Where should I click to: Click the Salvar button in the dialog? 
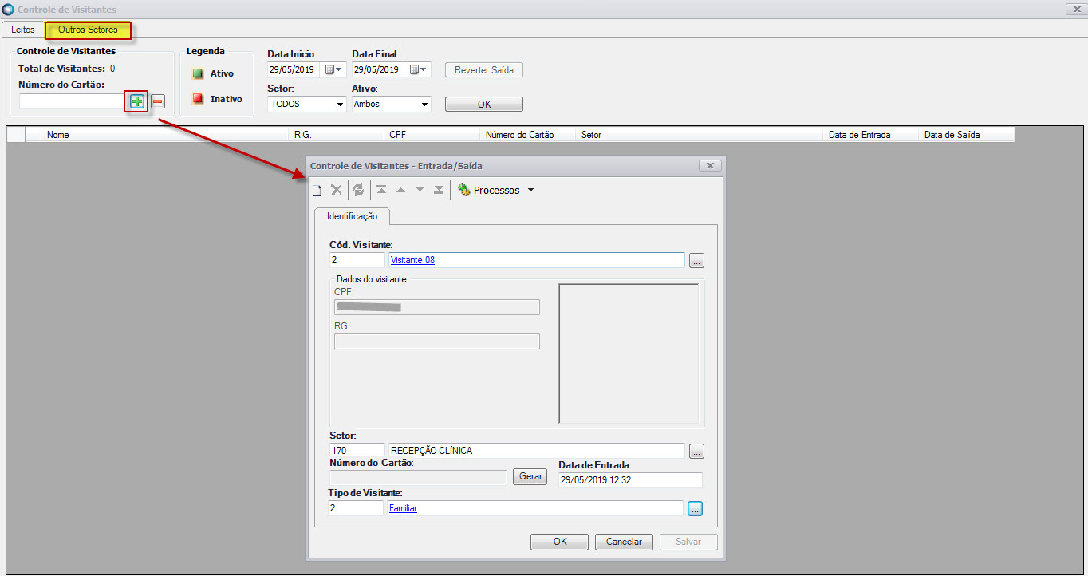click(688, 542)
